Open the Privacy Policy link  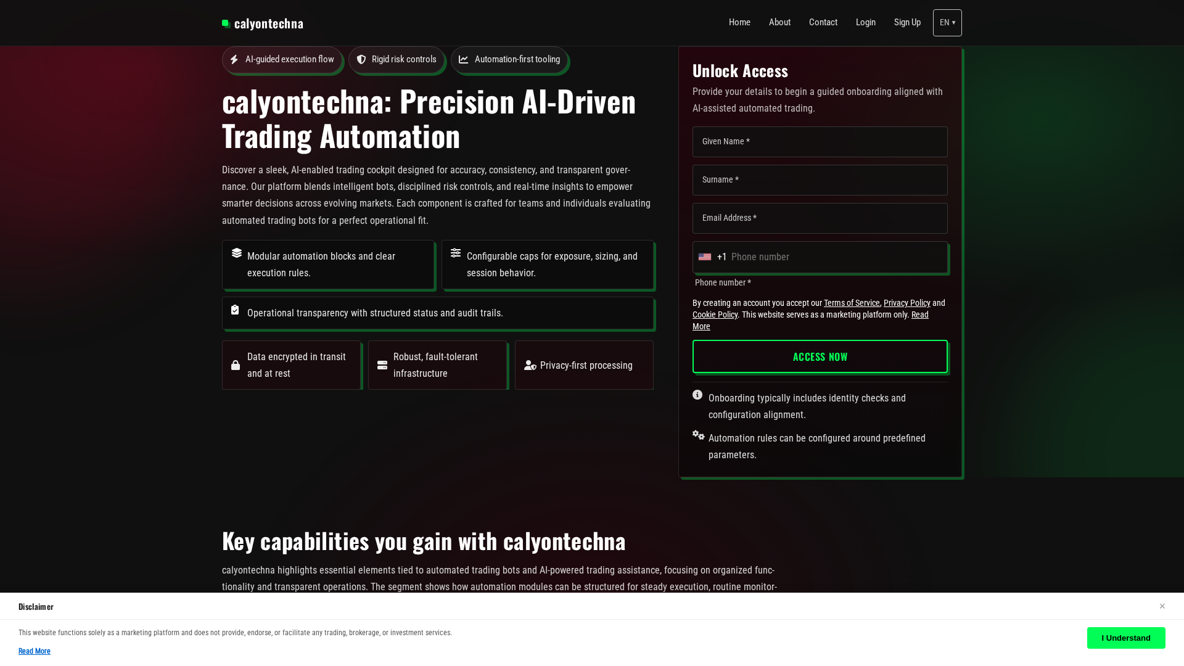click(x=906, y=303)
